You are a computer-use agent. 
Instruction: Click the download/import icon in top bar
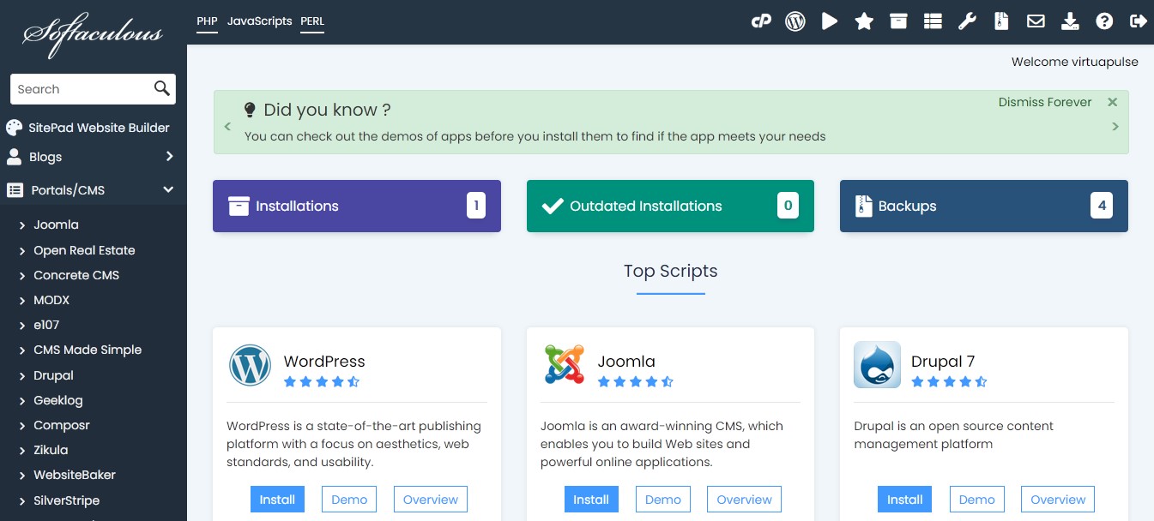coord(1070,21)
